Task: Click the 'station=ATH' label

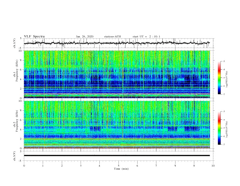Action: click(112, 36)
